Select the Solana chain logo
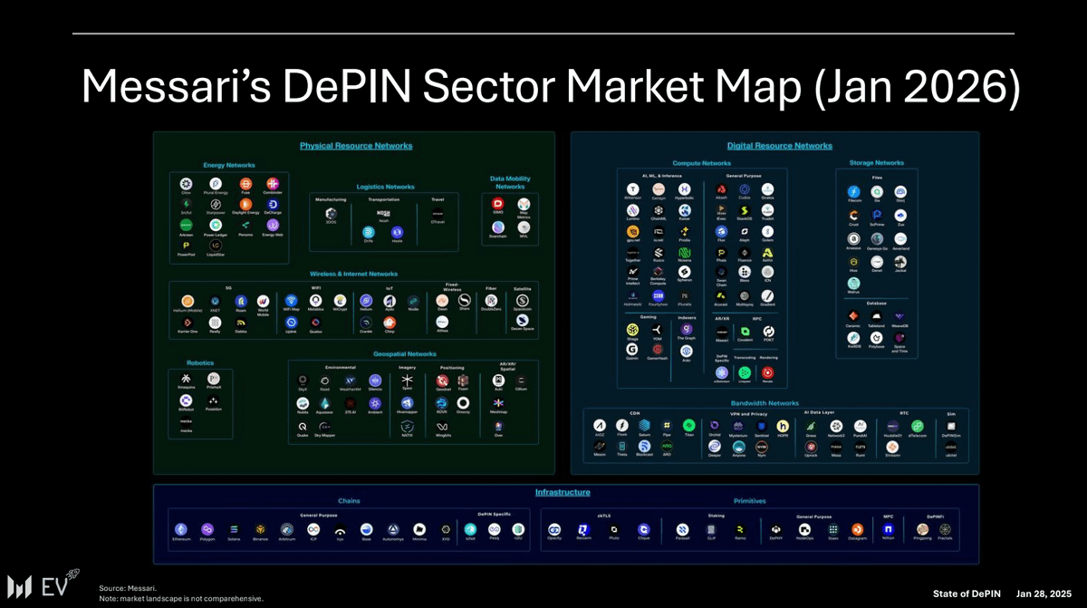Screen dimensions: 1087x608 234,529
